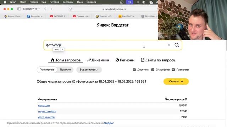Go forward with the right arrow

51,9
